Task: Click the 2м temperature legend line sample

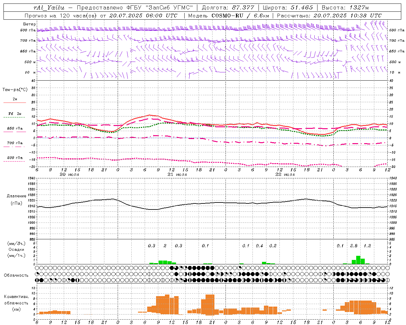Action: click(x=15, y=103)
